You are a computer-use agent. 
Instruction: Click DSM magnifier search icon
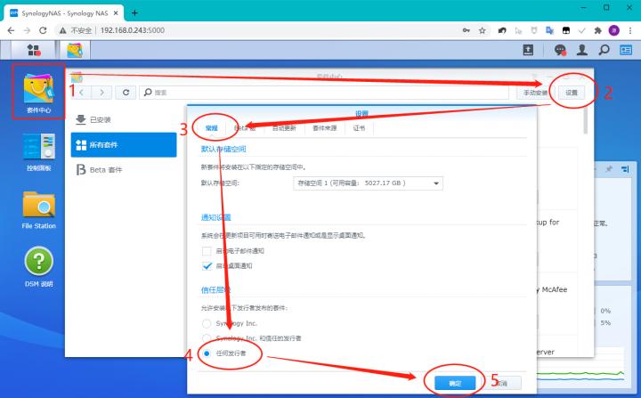604,50
